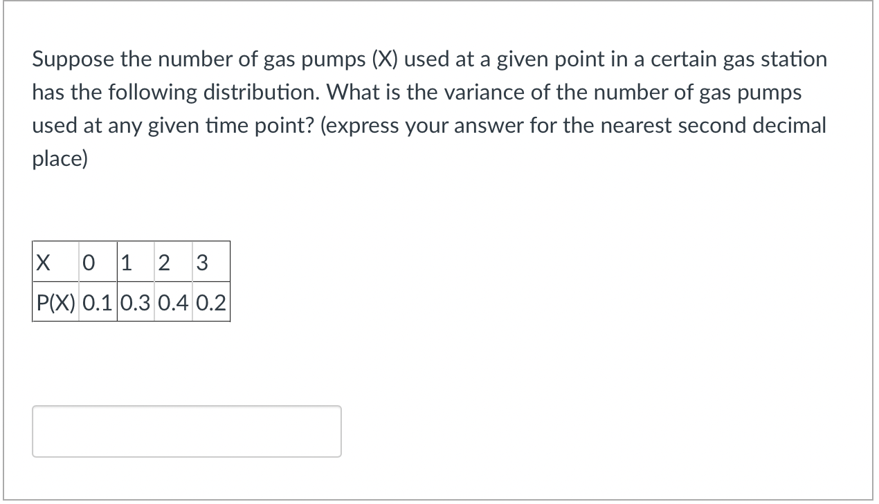879x504 pixels.
Task: Click the answer input box
Action: tap(187, 431)
